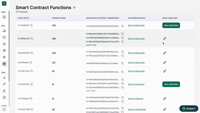See Label Rule for function 0x79df4b9c
Image resolution: width=200 pixels, height=113 pixels.
(x=171, y=25)
